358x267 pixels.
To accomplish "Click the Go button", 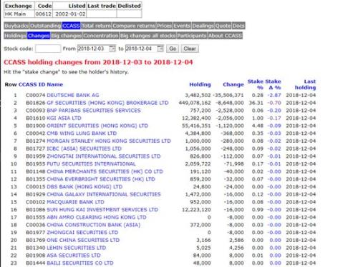I will [x=173, y=49].
